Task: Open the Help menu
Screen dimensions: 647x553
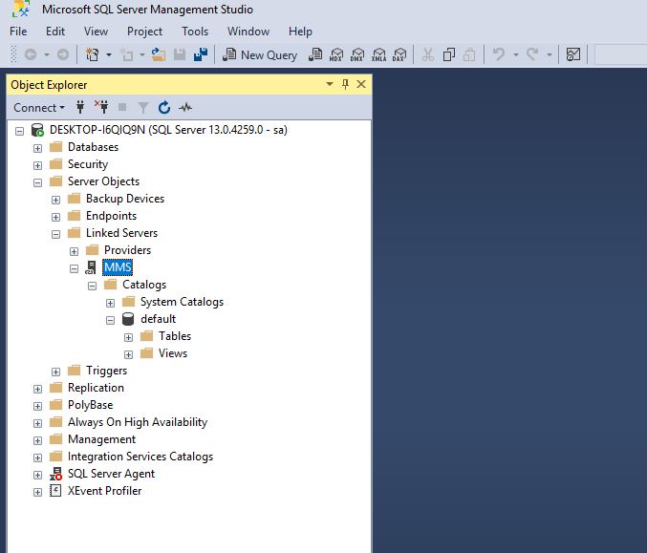Action: (300, 32)
